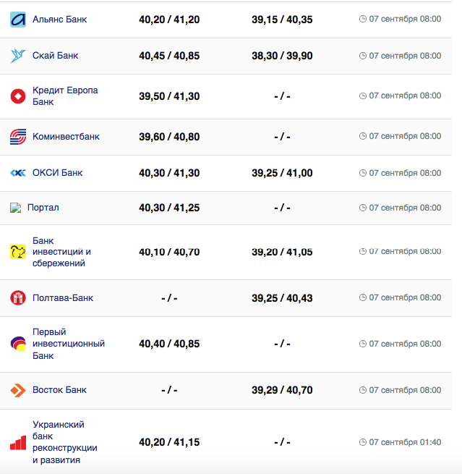Open the Альянс Банк link
The image size is (462, 474).
point(59,20)
